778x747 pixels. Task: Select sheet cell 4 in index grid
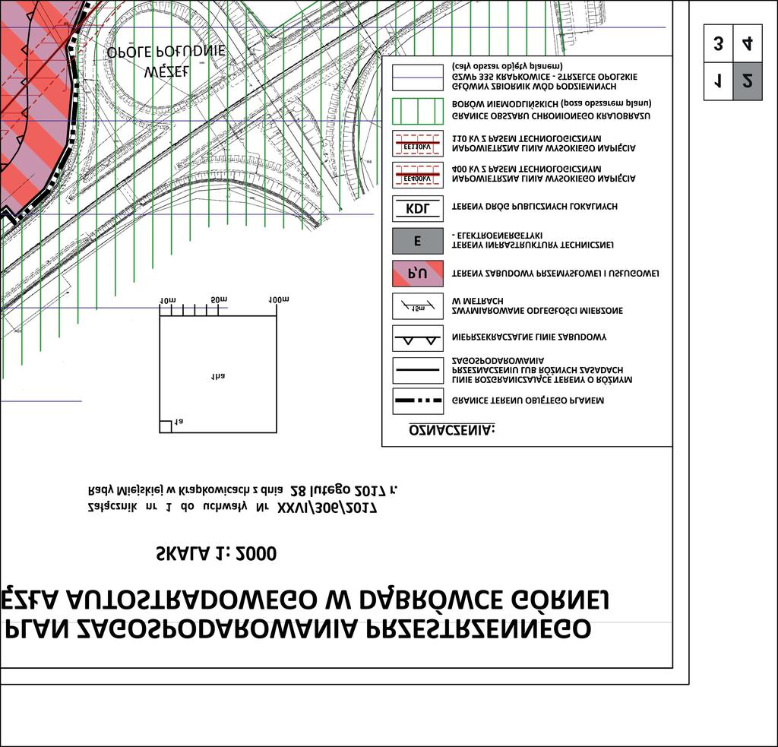point(748,43)
